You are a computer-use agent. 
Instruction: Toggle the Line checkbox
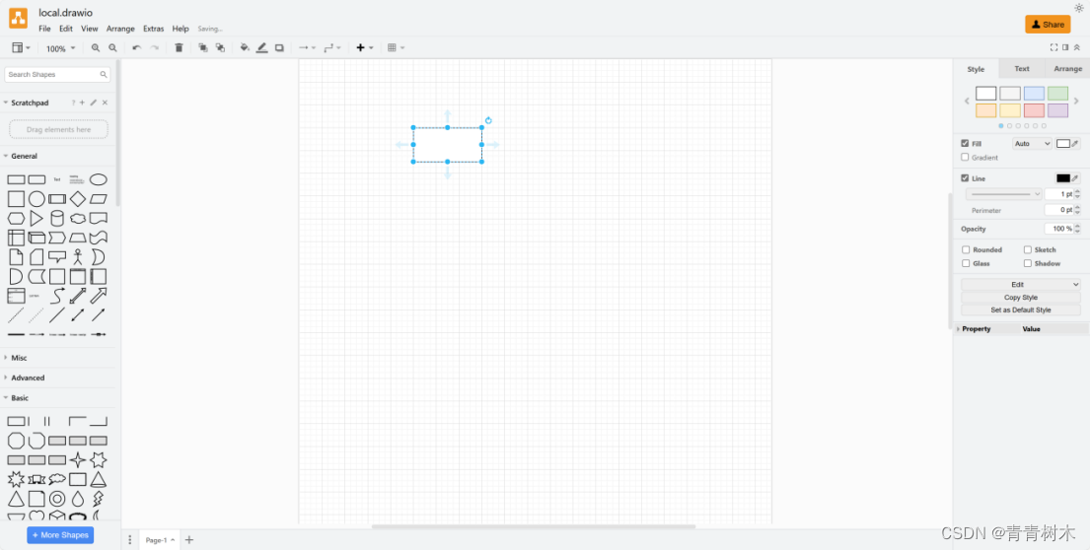coord(965,177)
